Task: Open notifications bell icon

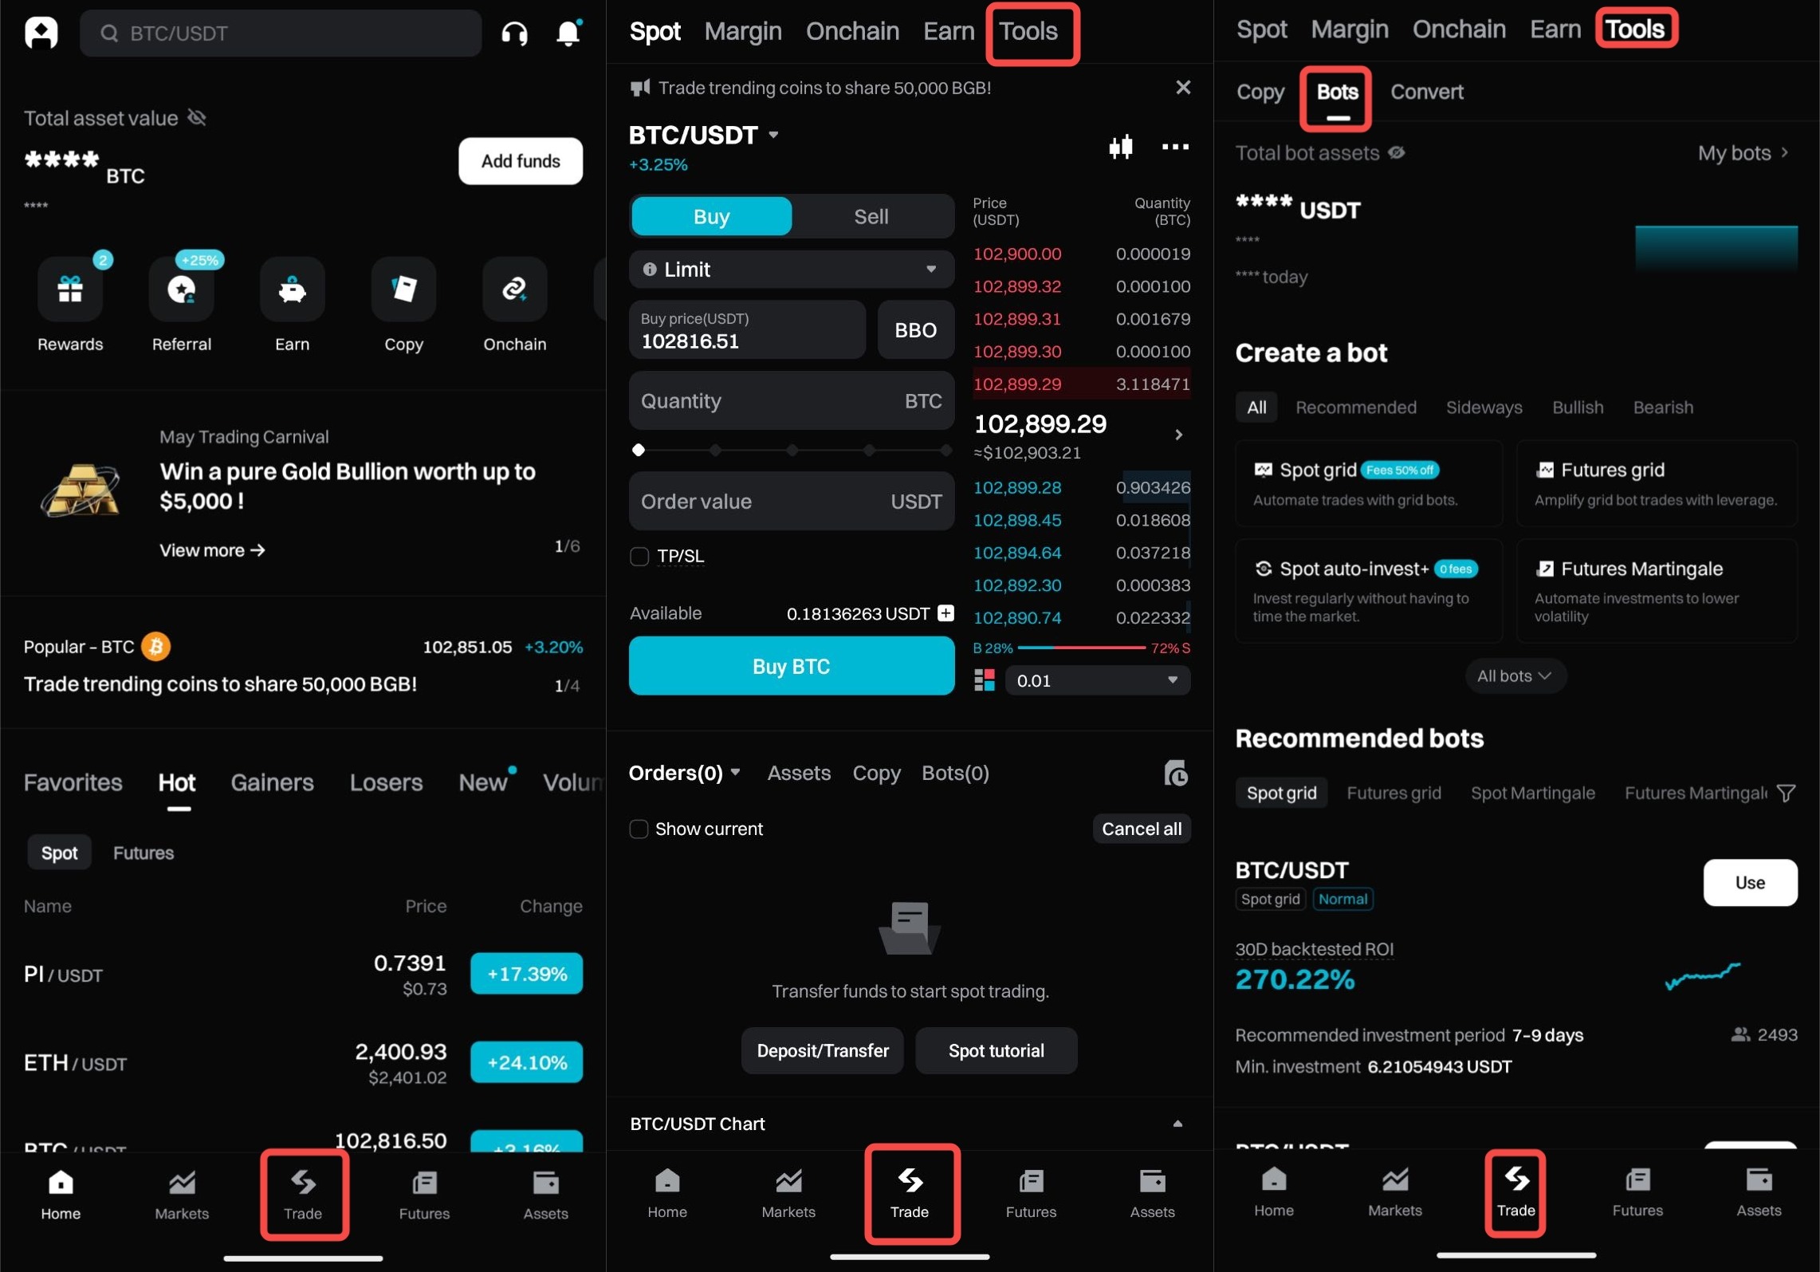Action: point(568,33)
